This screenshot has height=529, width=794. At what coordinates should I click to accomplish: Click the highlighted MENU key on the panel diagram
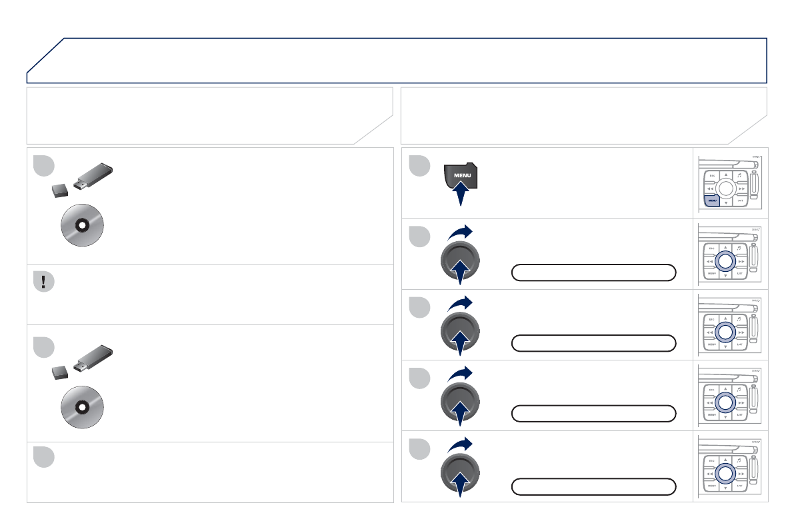click(x=712, y=199)
